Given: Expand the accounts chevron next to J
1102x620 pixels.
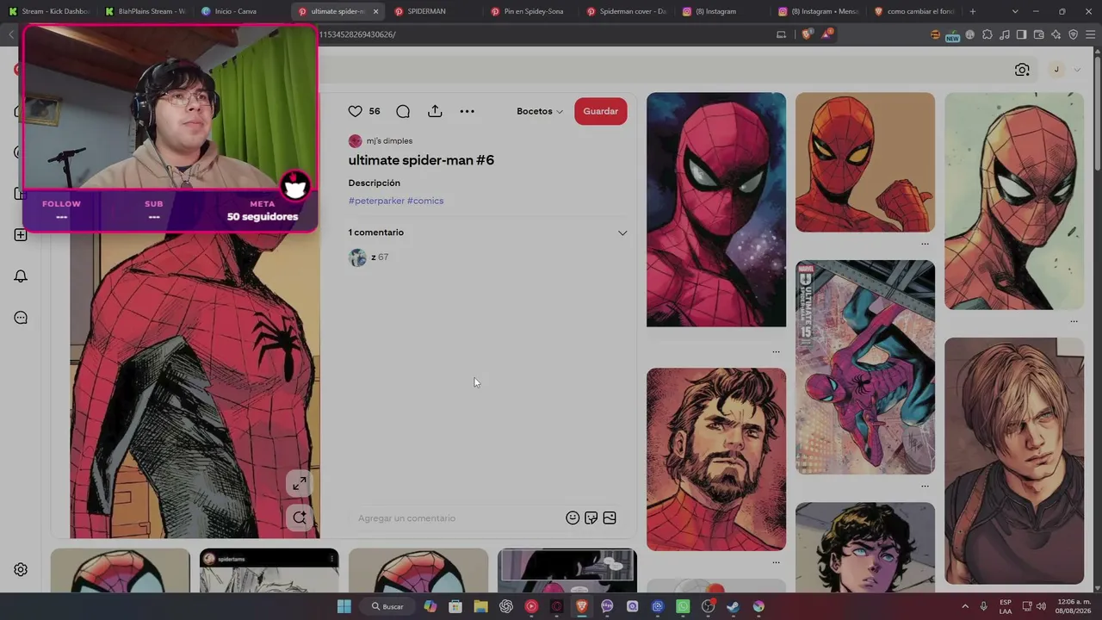Looking at the screenshot, I should (1077, 70).
